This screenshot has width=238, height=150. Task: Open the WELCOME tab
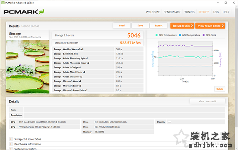tap(153, 12)
